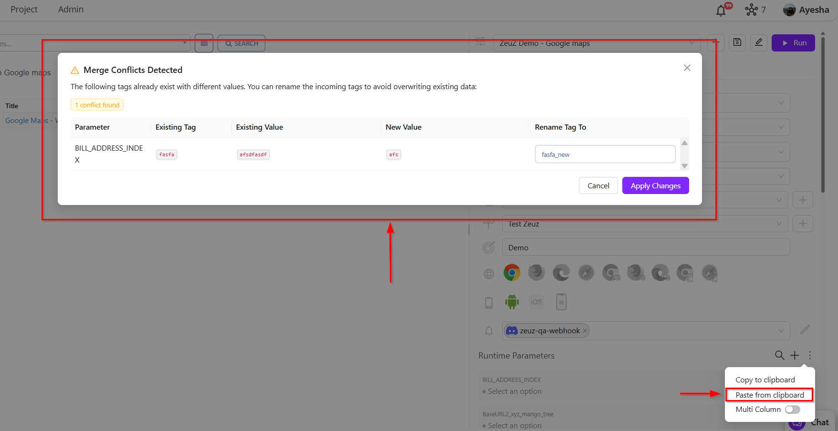The width and height of the screenshot is (838, 431).
Task: Open the Test Zeuz dropdown
Action: tap(779, 224)
